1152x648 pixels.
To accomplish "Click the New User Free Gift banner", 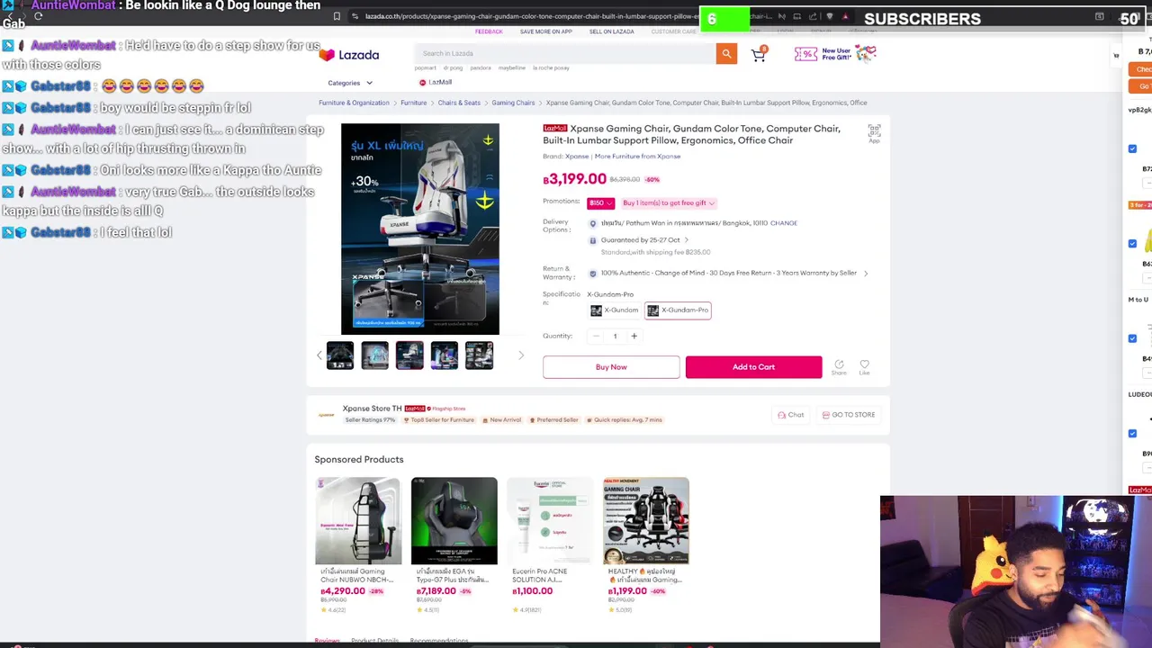I will click(834, 55).
